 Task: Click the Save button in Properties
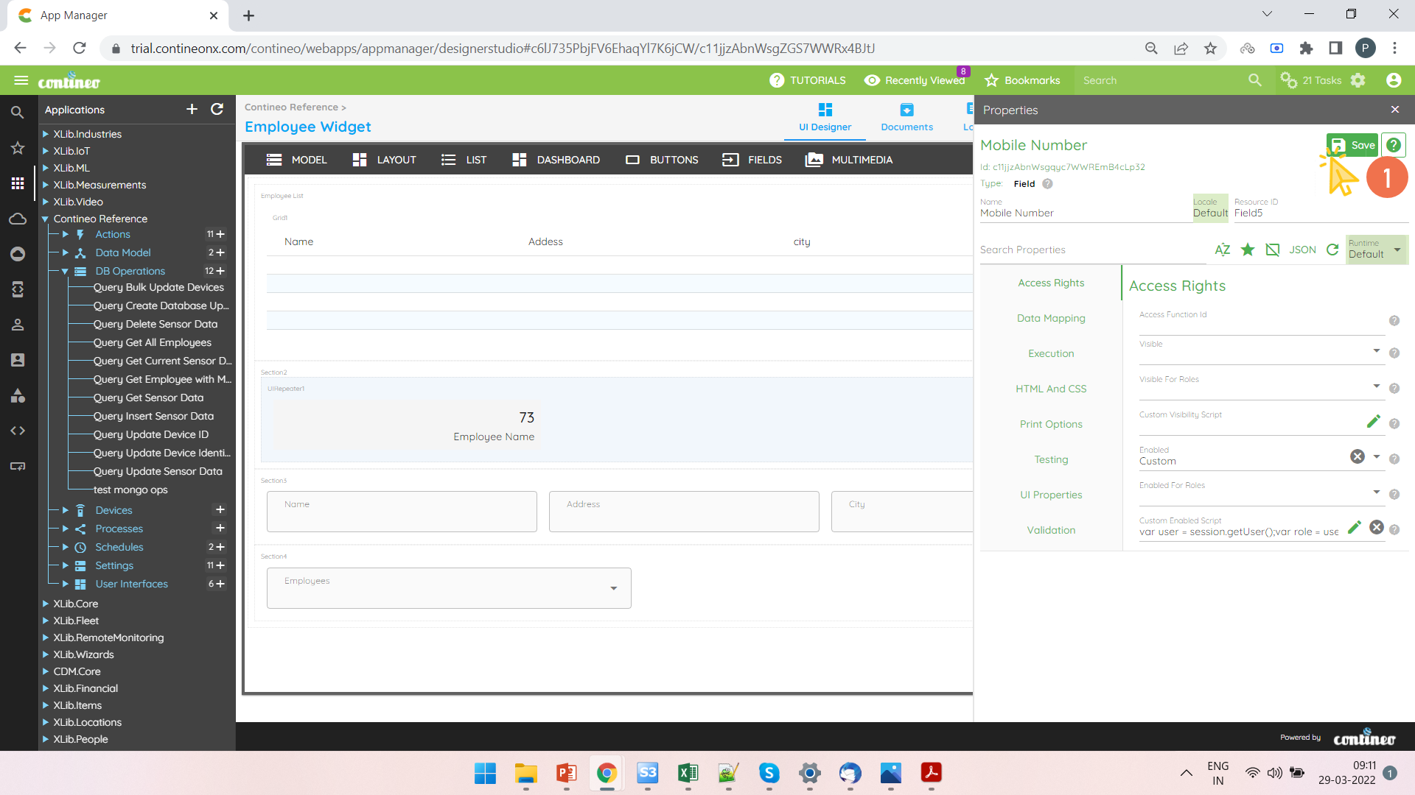(x=1352, y=145)
